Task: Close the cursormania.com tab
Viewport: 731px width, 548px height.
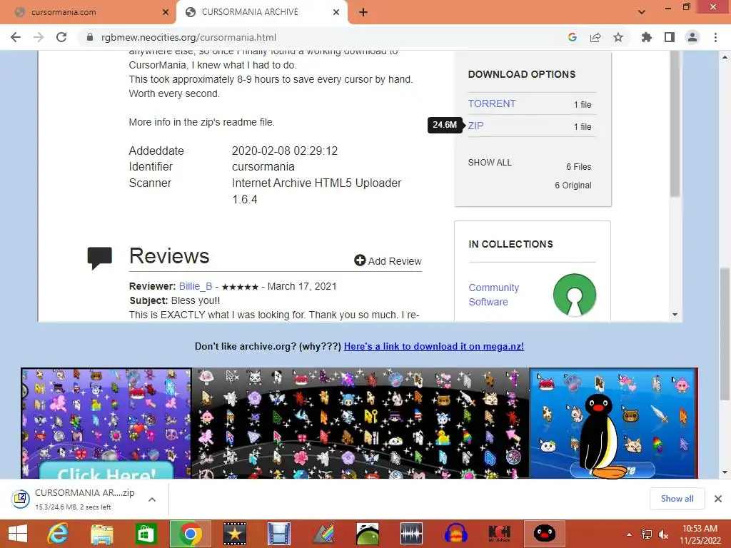Action: pos(166,12)
